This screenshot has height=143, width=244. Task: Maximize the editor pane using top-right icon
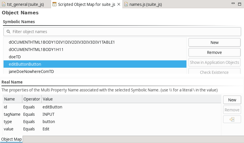click(240, 4)
